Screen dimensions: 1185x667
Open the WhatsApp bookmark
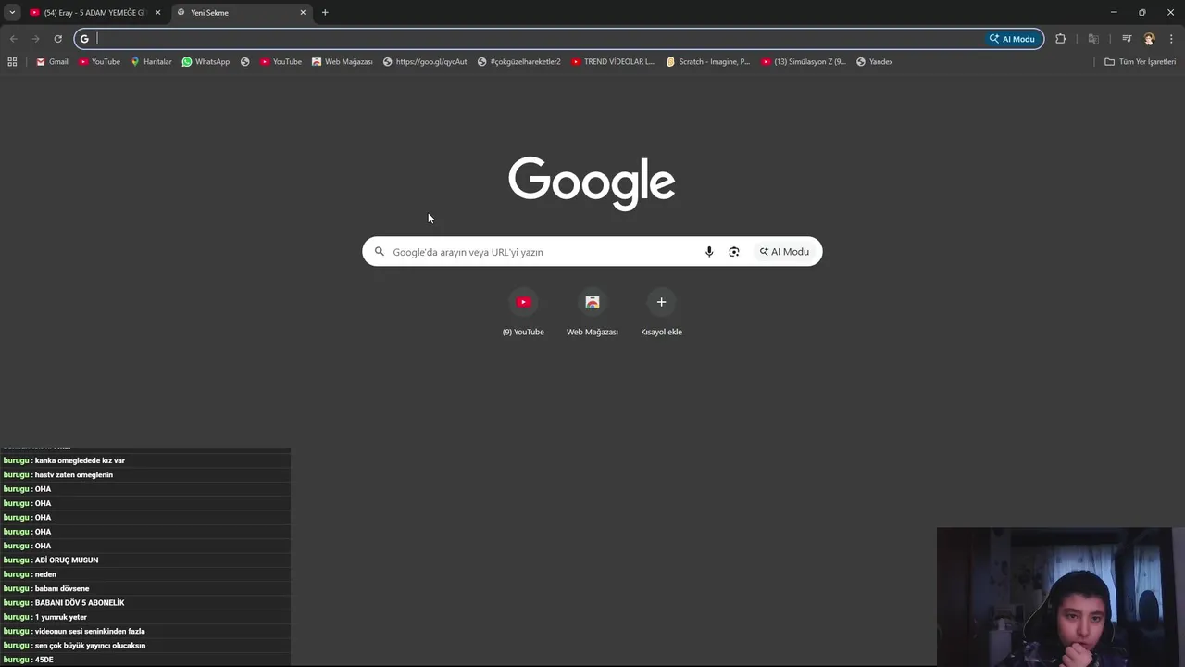206,62
